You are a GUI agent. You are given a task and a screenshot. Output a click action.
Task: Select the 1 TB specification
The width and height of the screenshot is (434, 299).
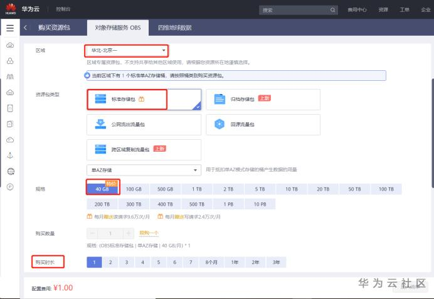click(x=197, y=189)
